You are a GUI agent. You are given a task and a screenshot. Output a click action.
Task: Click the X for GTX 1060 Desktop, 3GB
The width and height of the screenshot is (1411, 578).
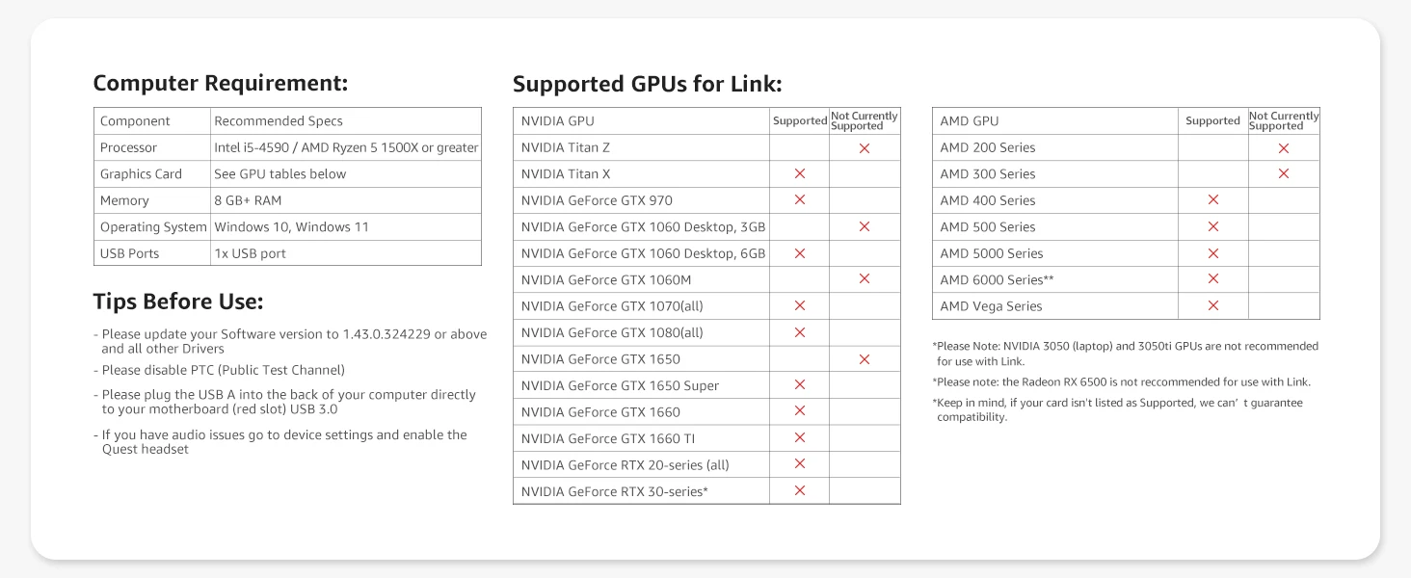pyautogui.click(x=865, y=226)
